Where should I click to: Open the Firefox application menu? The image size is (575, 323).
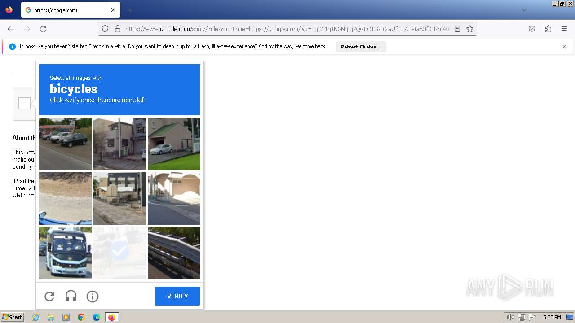tap(564, 29)
